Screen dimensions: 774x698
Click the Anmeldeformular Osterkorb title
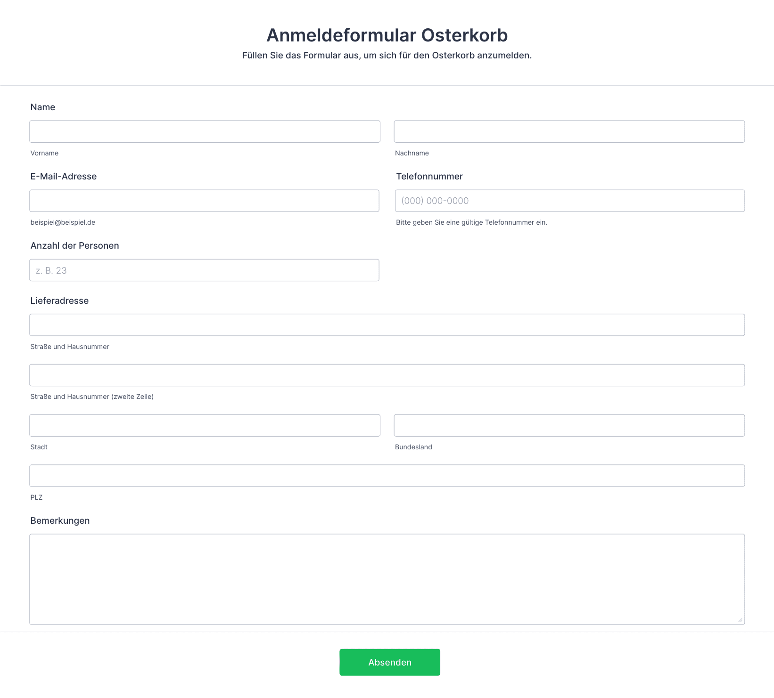[x=387, y=35]
